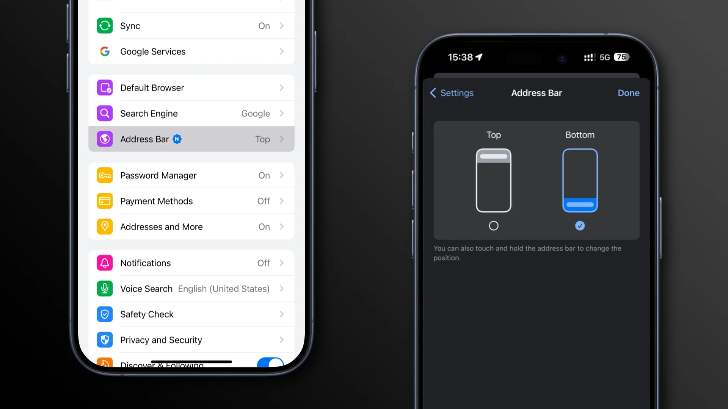Screen dimensions: 728x409
Task: Open Google Services settings icon
Action: [x=105, y=52]
